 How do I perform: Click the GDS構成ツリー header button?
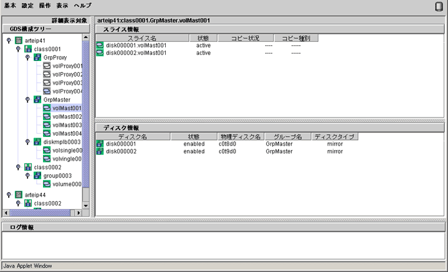[46, 29]
